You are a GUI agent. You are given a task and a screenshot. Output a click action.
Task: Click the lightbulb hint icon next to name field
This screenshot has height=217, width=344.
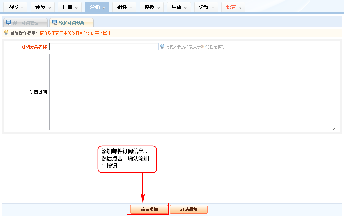tap(162, 47)
